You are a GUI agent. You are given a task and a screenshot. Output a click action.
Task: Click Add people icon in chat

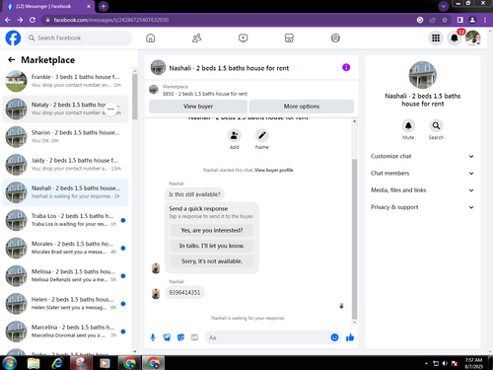[235, 135]
